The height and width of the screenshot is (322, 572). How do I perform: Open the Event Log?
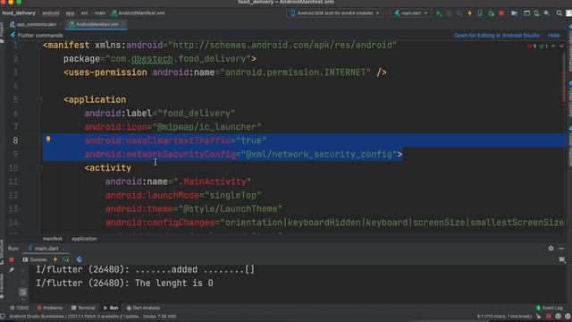click(x=550, y=308)
